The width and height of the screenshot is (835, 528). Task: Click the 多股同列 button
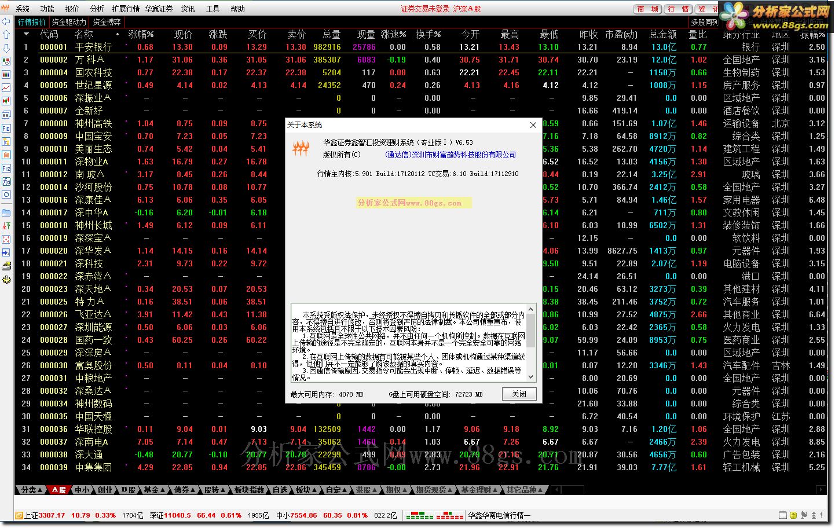pos(704,22)
